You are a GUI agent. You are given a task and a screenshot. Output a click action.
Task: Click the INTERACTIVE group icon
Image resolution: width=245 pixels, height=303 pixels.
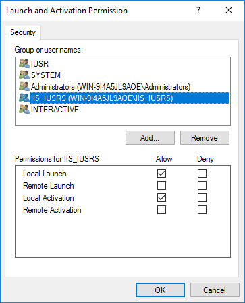click(24, 109)
